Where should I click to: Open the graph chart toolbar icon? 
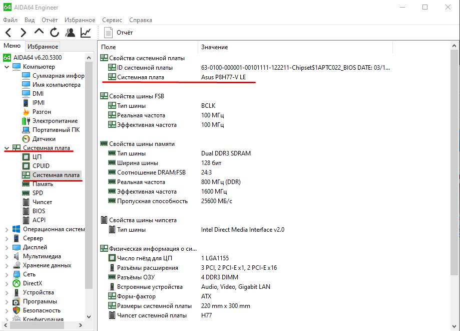click(x=86, y=32)
